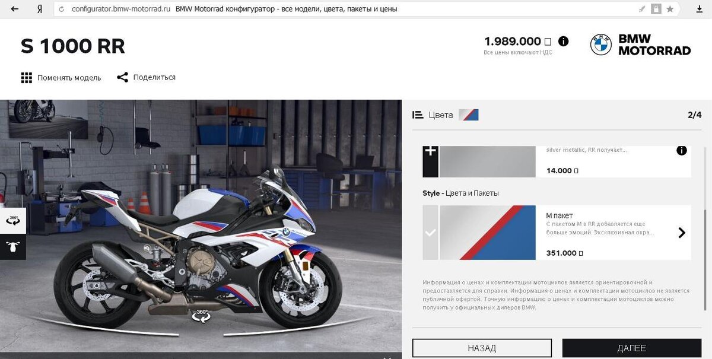The width and height of the screenshot is (712, 359).
Task: Click the НАЗАД button
Action: pyautogui.click(x=482, y=348)
